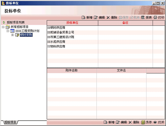The image size is (166, 126).
Task: Click the 备注 cell for XX钢材供应商
Action: [x=125, y=28]
